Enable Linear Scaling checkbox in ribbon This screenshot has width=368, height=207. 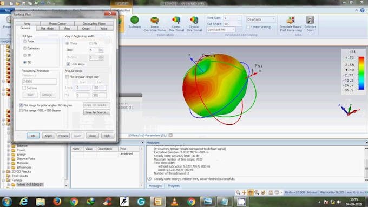248,27
